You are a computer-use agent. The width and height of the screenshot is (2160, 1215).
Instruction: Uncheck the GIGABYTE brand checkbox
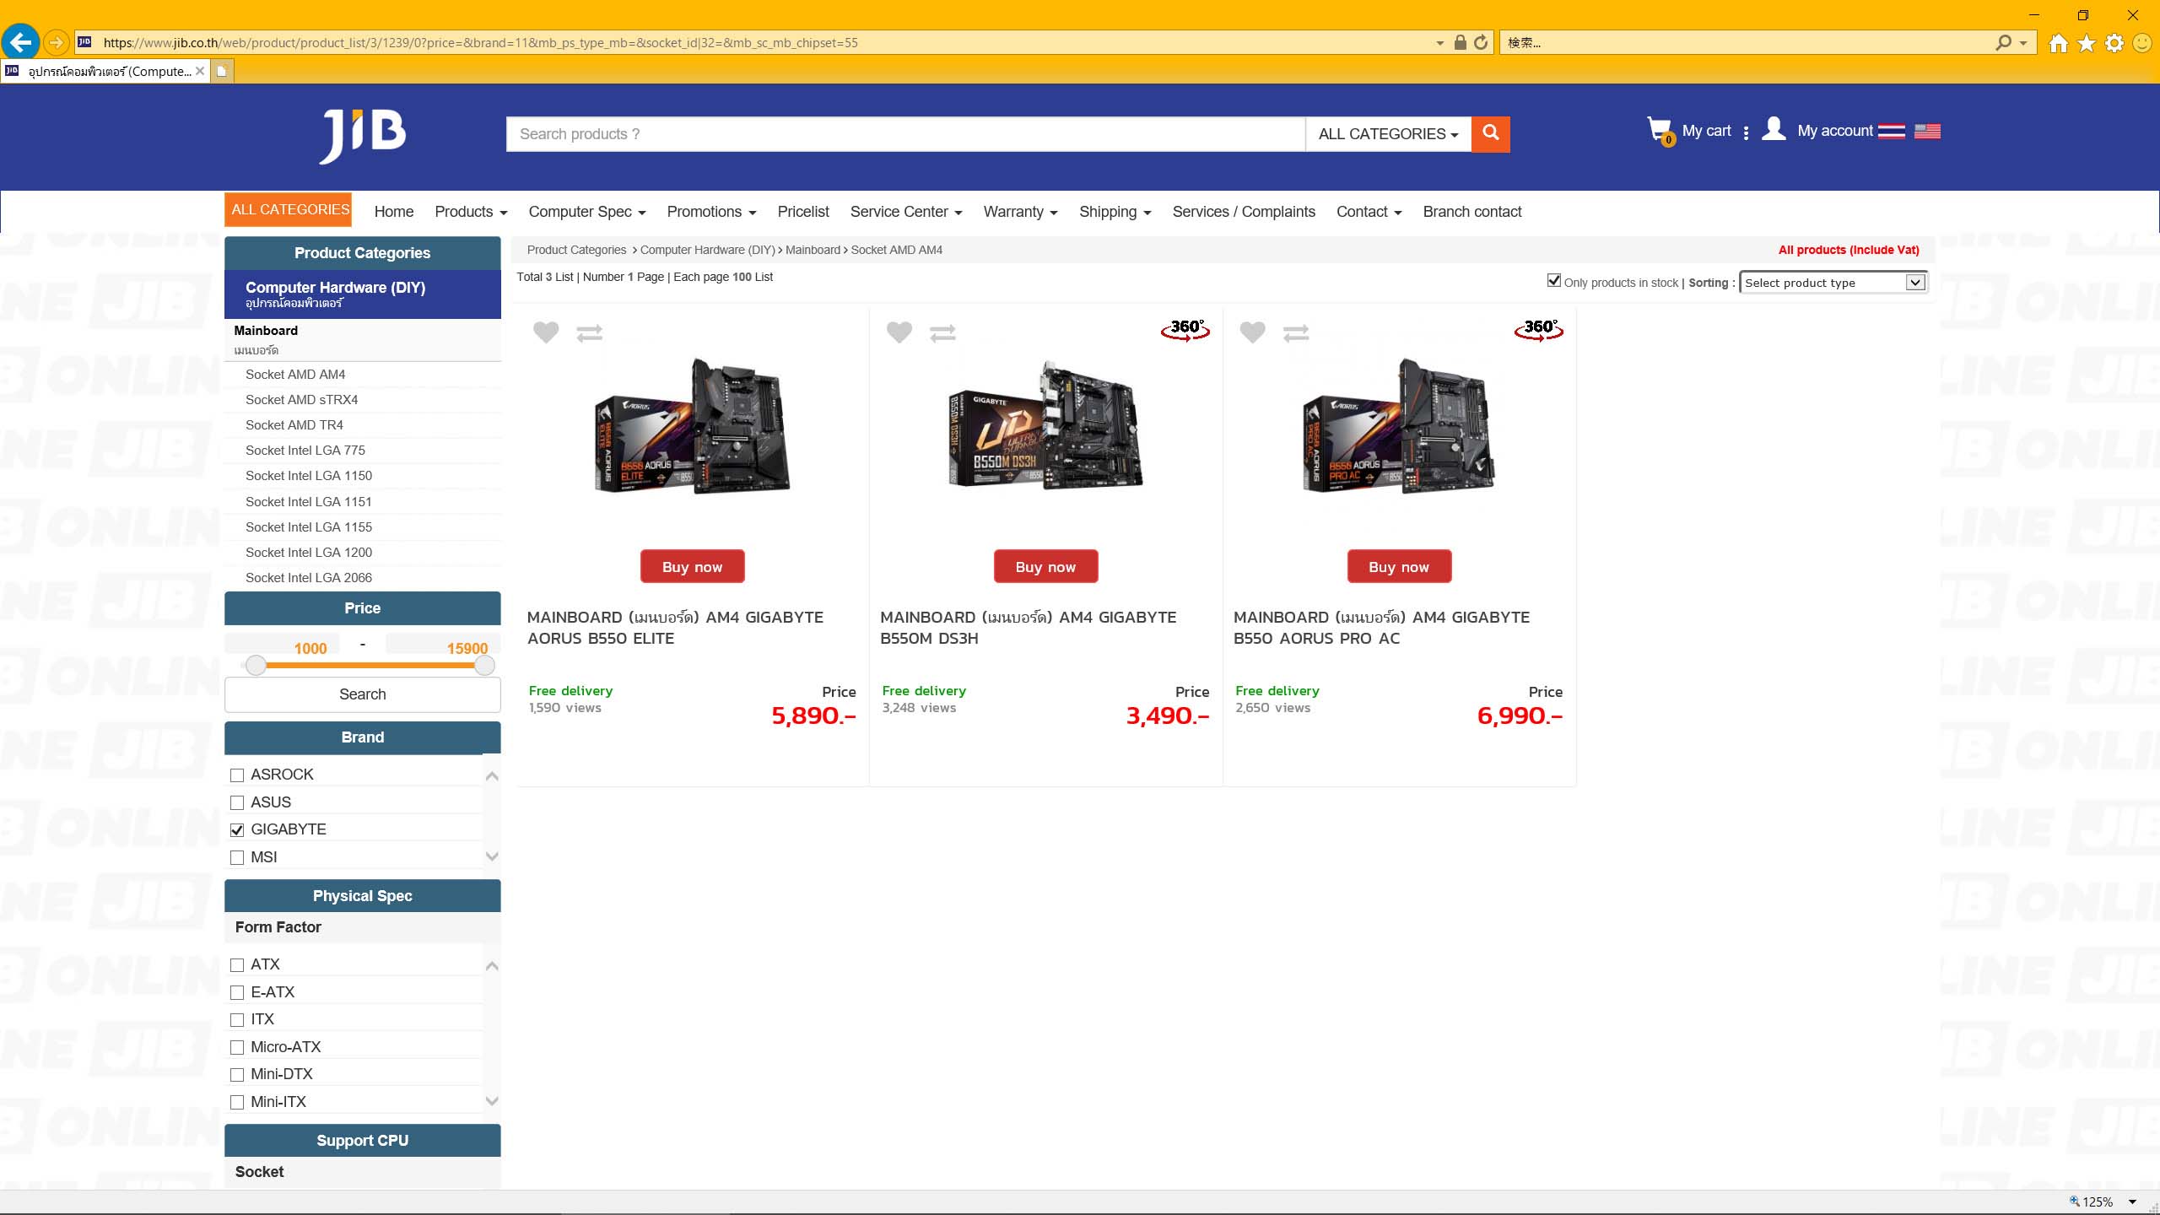coord(237,830)
